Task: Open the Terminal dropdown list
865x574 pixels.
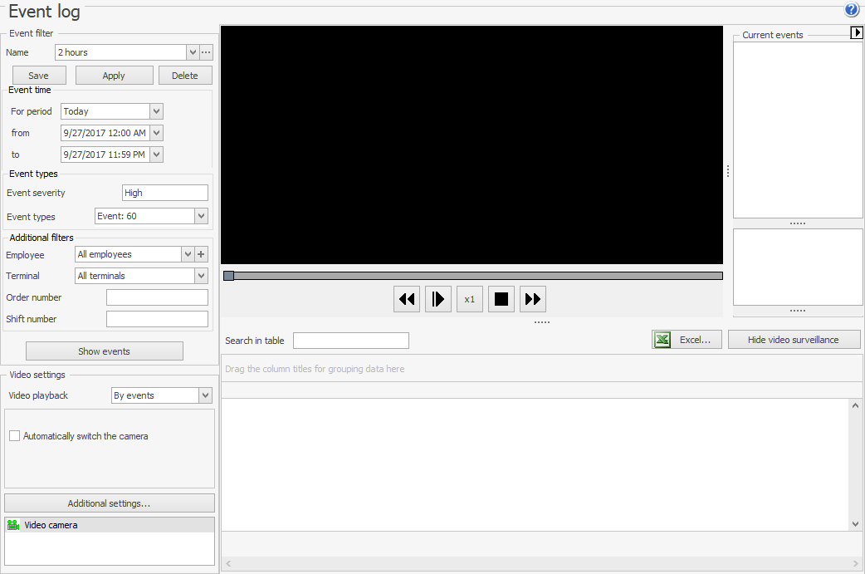Action: pyautogui.click(x=201, y=276)
